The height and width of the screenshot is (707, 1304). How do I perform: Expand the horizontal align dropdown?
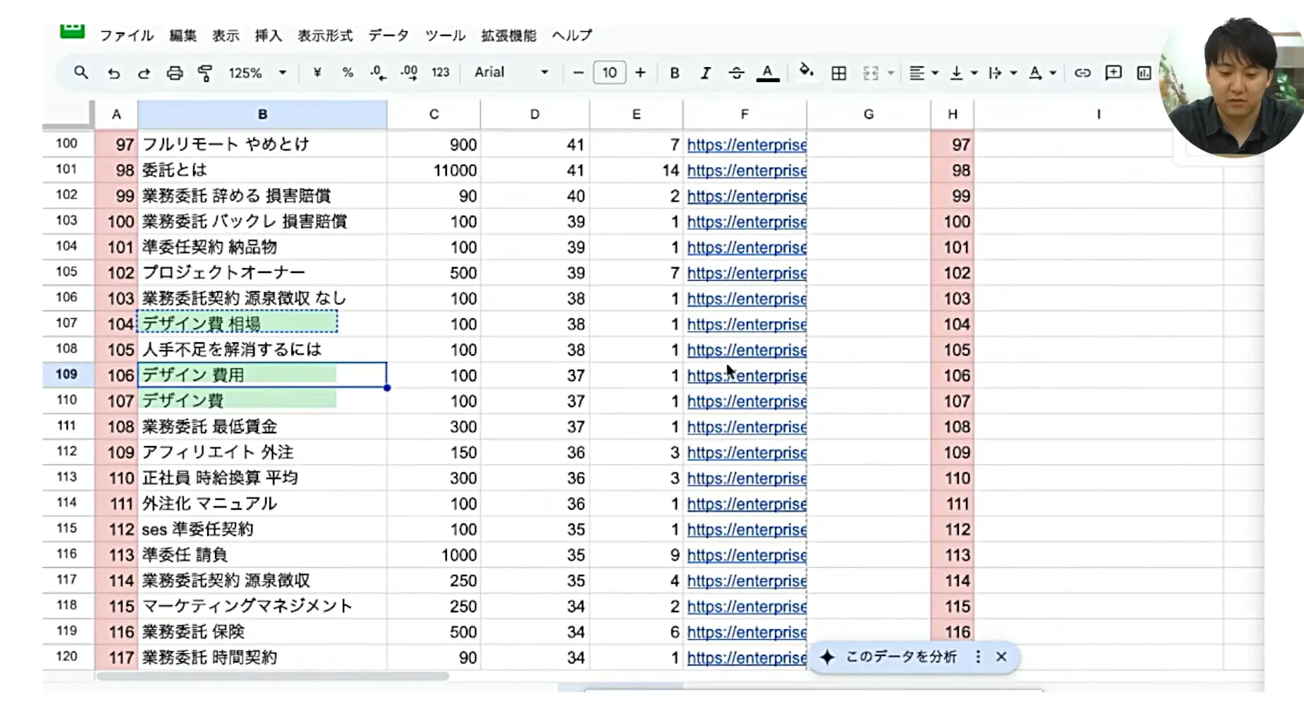(923, 73)
